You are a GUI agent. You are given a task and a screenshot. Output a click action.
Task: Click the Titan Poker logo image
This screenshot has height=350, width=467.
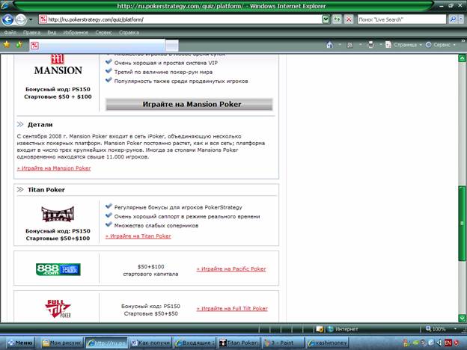58,214
